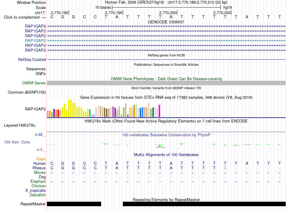Click the light blue RAP1GAP2 transcript label
The image size is (286, 211).
point(36,41)
